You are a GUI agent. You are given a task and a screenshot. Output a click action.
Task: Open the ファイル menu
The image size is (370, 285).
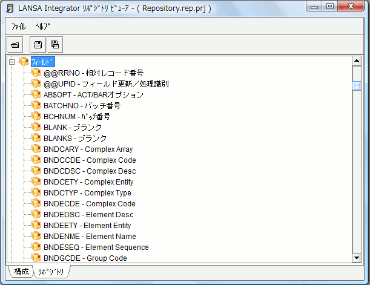click(x=18, y=26)
